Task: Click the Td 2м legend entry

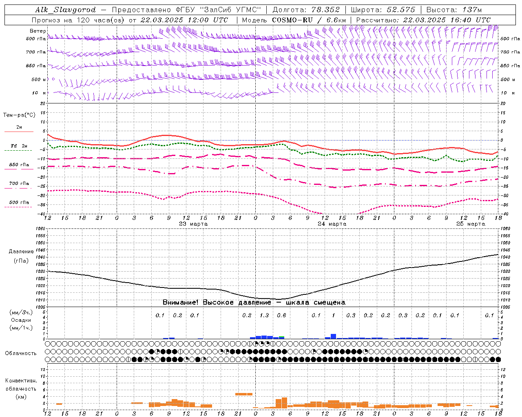Action: (19, 146)
